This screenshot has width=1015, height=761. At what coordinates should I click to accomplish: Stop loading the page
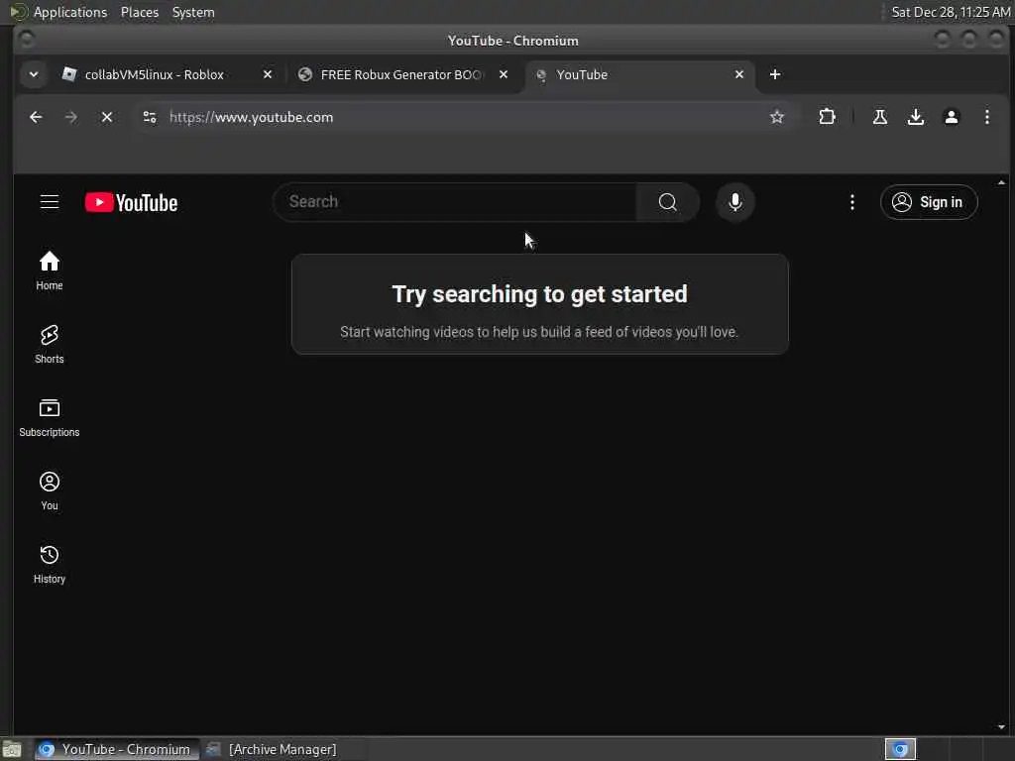[107, 117]
